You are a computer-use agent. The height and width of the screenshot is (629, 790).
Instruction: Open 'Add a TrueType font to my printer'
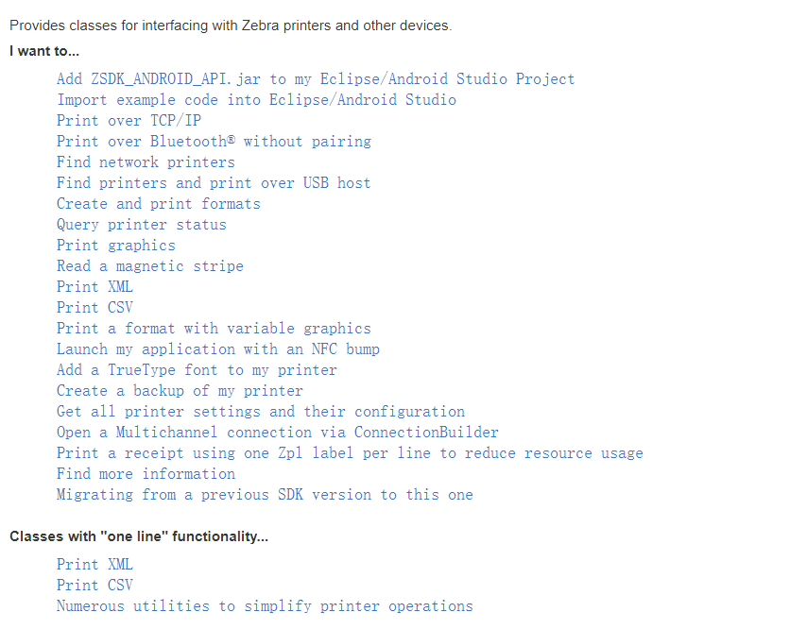coord(197,370)
